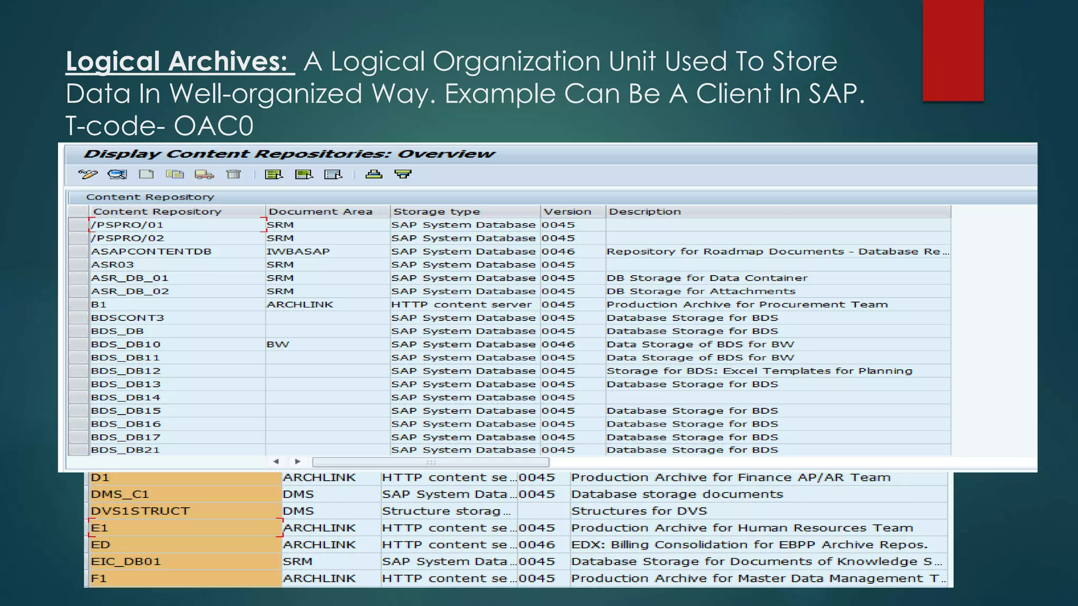Click the Deselect All icon
The width and height of the screenshot is (1078, 606).
click(x=333, y=174)
